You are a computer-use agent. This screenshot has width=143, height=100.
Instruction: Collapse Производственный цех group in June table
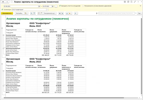pyautogui.click(x=4, y=48)
